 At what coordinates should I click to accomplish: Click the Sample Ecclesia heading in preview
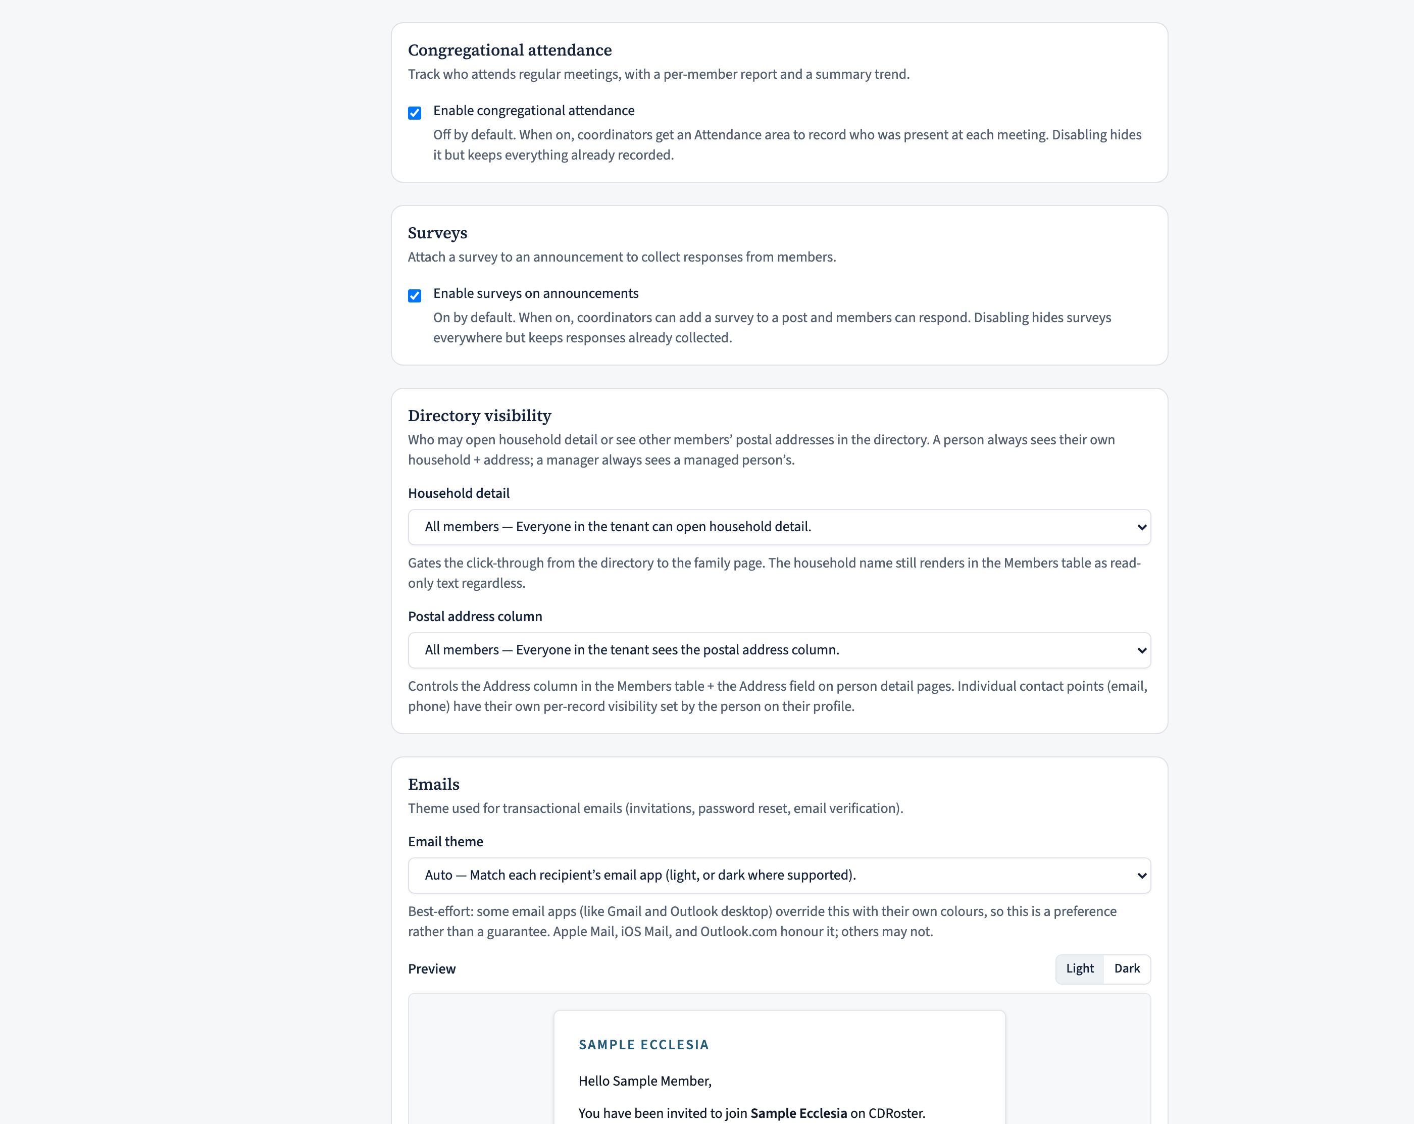(643, 1045)
